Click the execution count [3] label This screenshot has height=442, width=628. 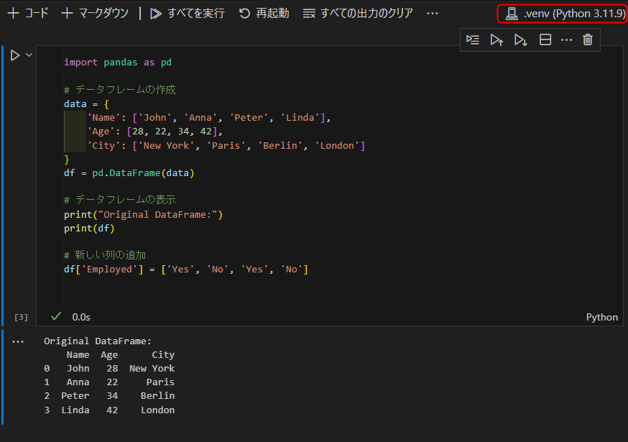coord(21,318)
